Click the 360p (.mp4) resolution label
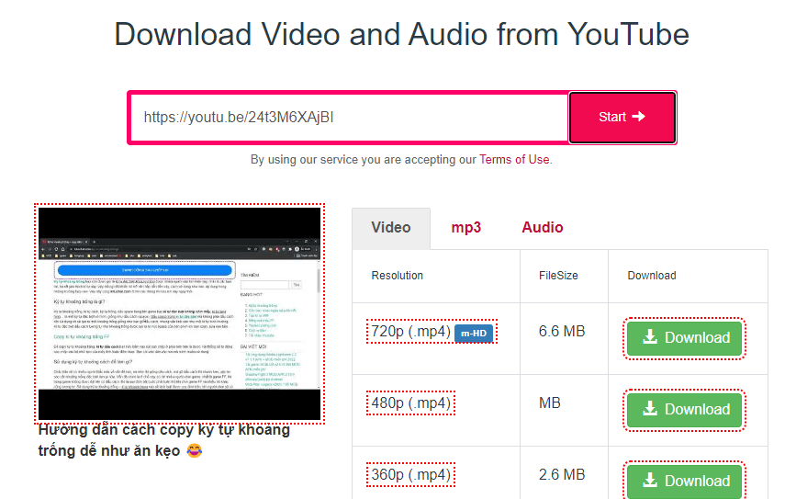Image resolution: width=796 pixels, height=499 pixels. click(x=410, y=475)
